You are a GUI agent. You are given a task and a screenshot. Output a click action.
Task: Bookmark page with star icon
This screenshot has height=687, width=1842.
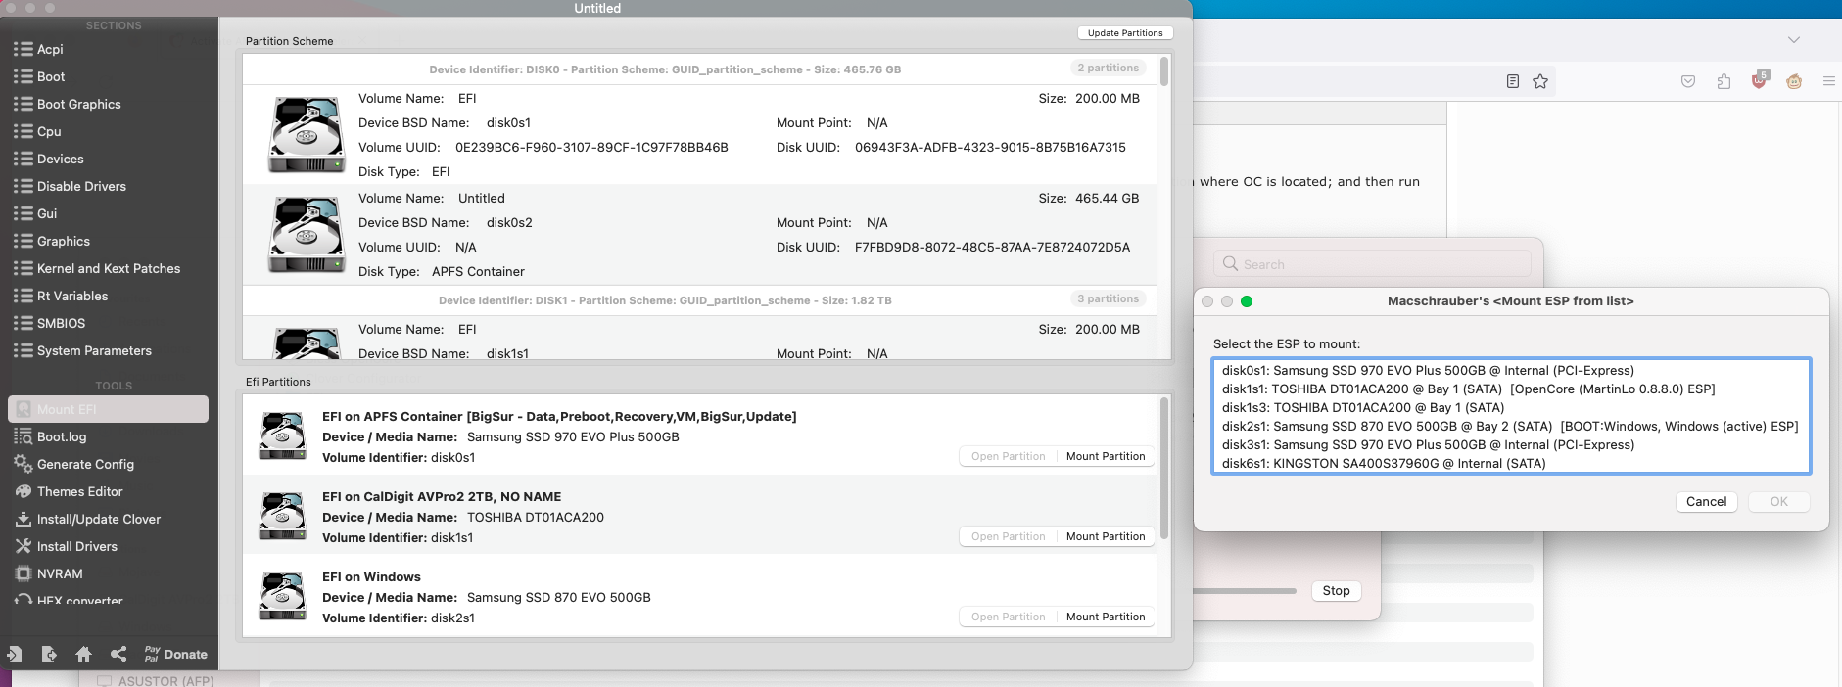click(1540, 81)
